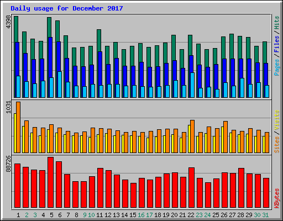
Task: Select day 7 on the date axis
Action: click(68, 215)
